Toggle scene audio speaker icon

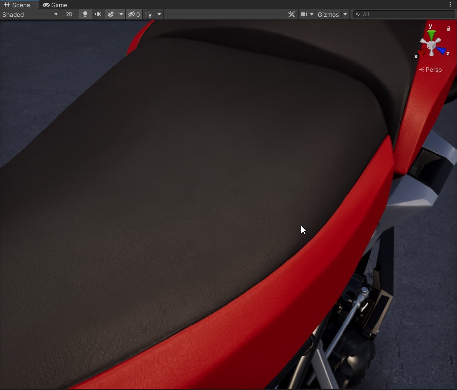[x=98, y=14]
